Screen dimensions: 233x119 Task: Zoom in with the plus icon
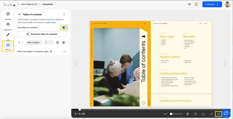188,114
